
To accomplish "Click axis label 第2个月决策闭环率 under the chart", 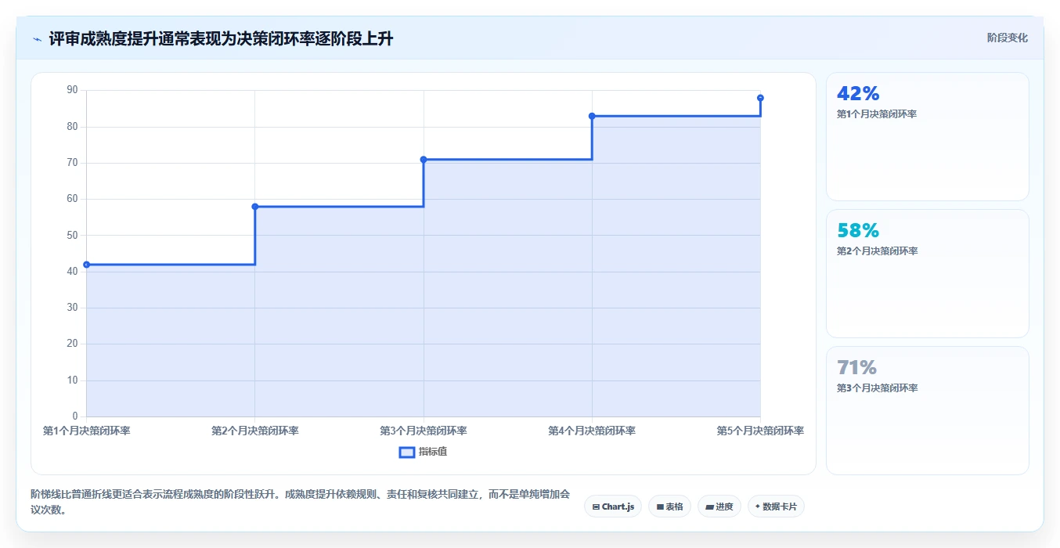I will (x=255, y=431).
